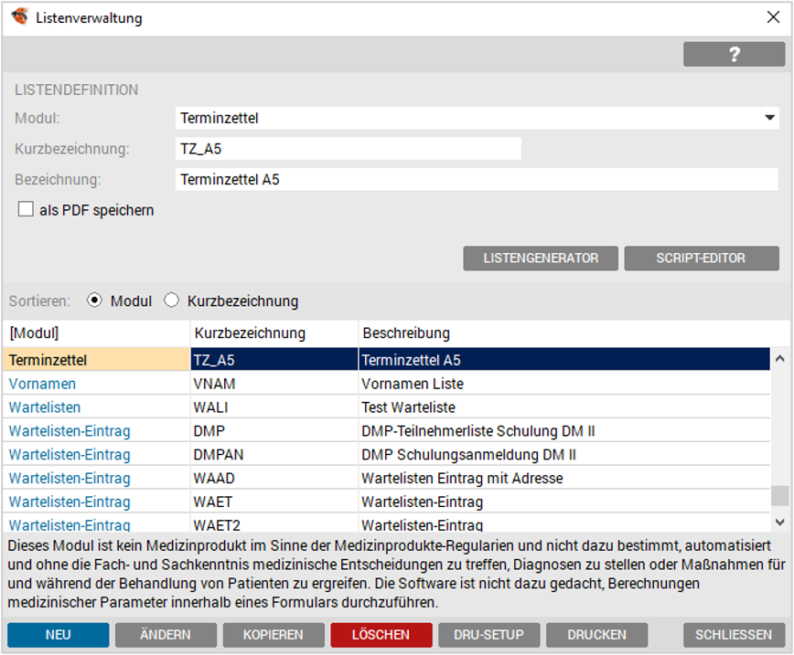Click the Listenverwaltung app icon in title bar

point(20,16)
